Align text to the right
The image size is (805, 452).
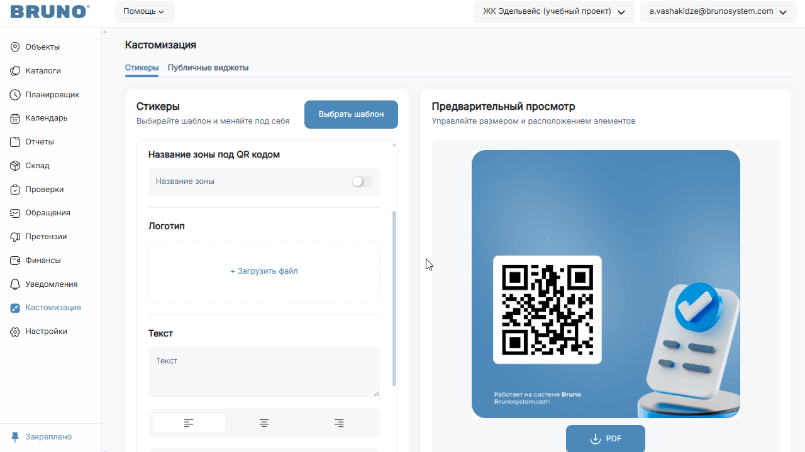click(x=339, y=423)
